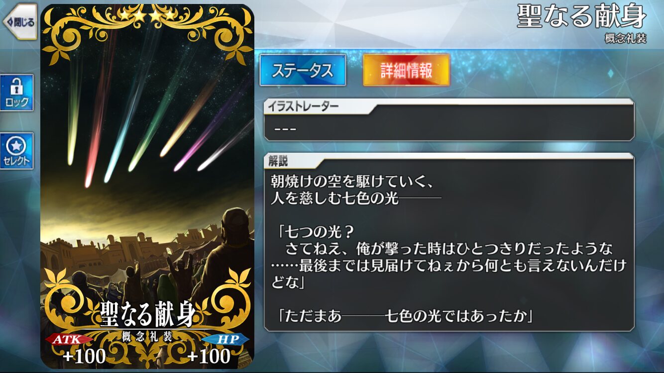Viewport: 664px width, 373px height.
Task: Switch to the ステータス tab
Action: [x=303, y=70]
